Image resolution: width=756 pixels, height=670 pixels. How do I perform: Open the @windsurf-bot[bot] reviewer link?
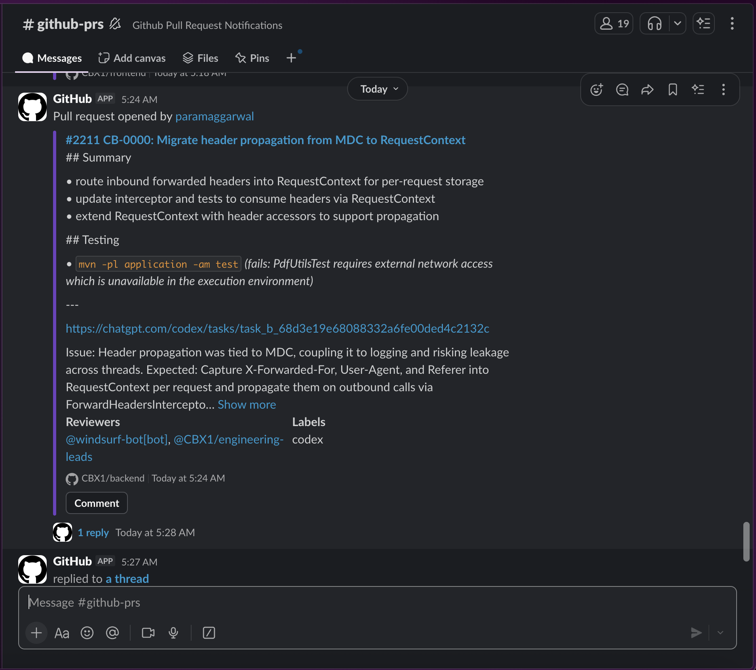pos(117,440)
